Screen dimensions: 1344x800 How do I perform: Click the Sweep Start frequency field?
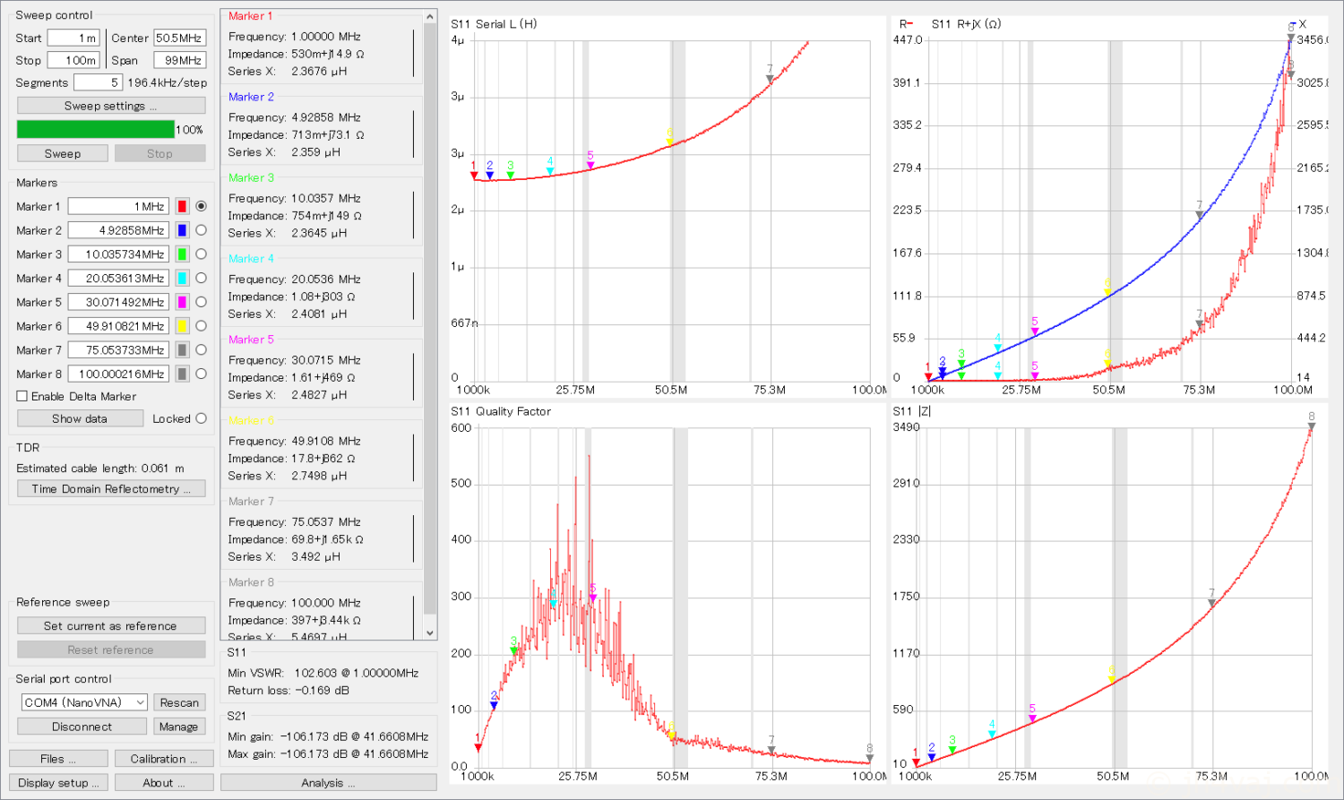(73, 38)
